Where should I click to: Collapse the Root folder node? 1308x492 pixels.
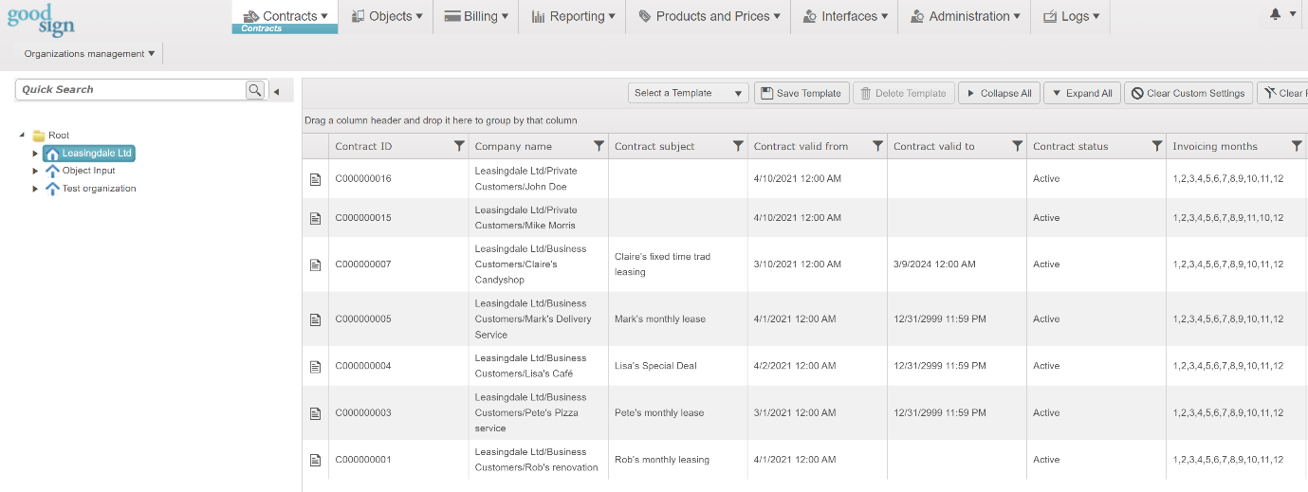22,136
